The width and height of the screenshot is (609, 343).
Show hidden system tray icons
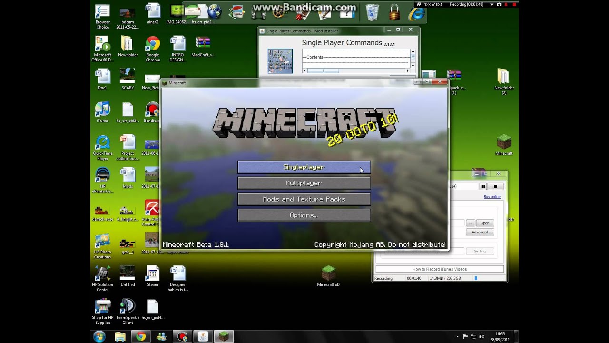(458, 336)
